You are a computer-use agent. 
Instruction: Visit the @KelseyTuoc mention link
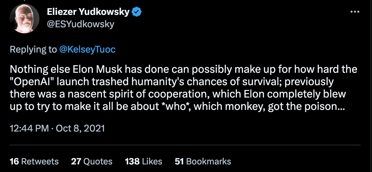pos(87,49)
